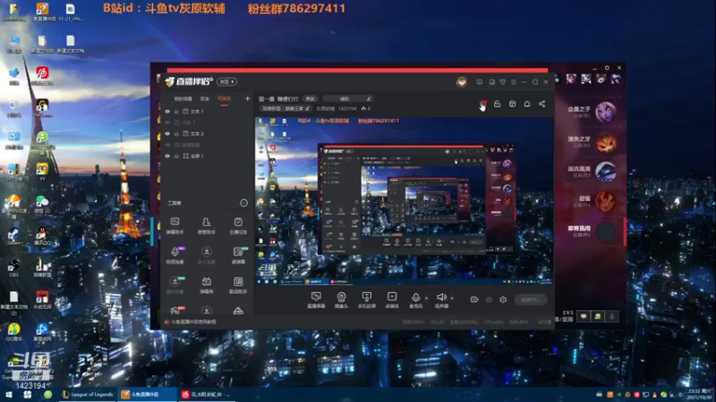
Task: Add a 手机投屏 phone casting source
Action: pyautogui.click(x=367, y=300)
